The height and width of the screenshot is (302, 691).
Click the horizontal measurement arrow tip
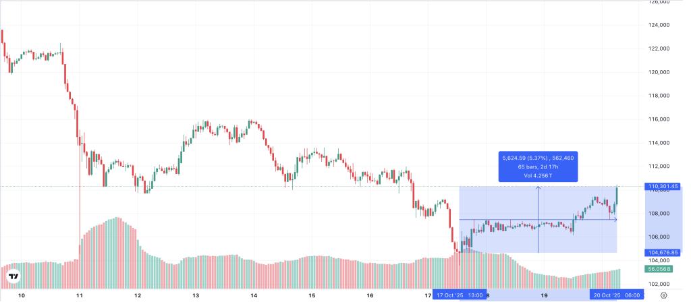pyautogui.click(x=615, y=219)
